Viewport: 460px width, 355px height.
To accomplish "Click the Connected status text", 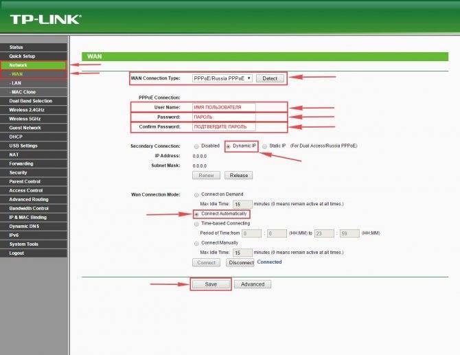I will coord(269,262).
